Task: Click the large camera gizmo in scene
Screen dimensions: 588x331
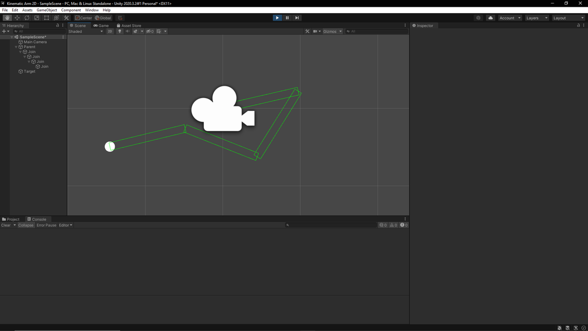Action: (222, 109)
